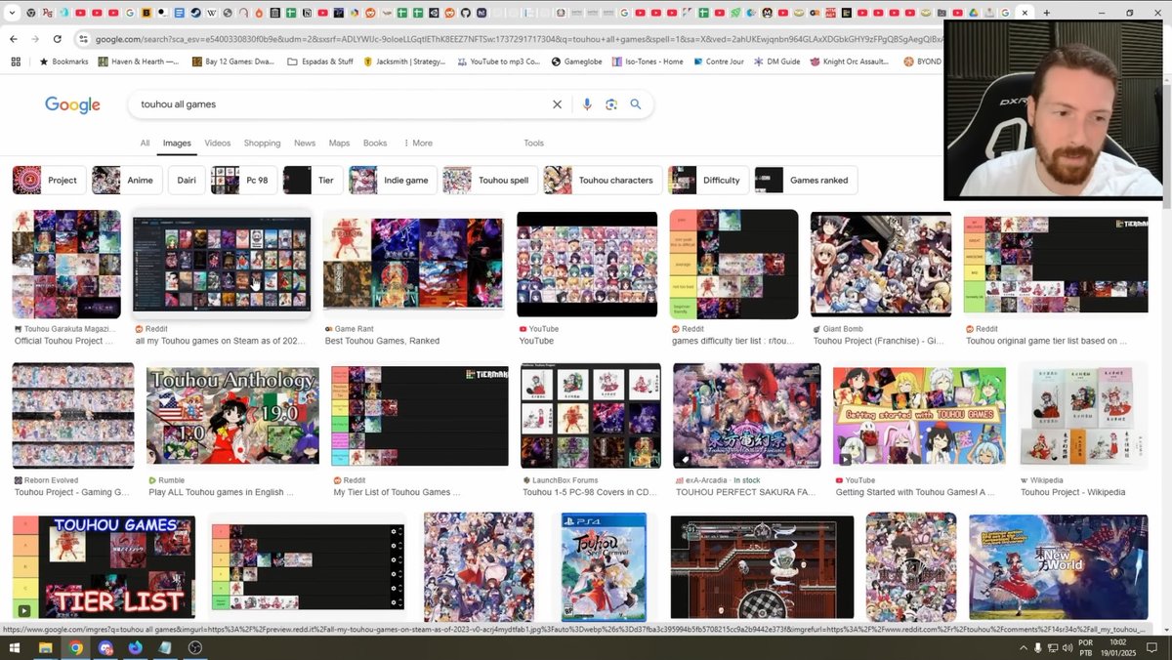
Task: Switch to the Shopping tab
Action: click(262, 144)
